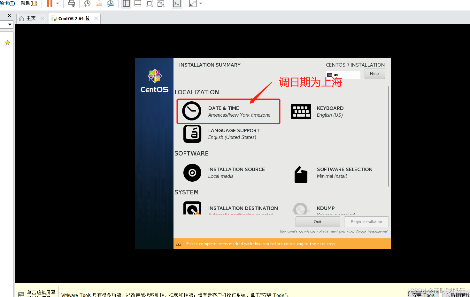
Task: Open the SOFTWARE SELECTION settings
Action: click(x=344, y=172)
